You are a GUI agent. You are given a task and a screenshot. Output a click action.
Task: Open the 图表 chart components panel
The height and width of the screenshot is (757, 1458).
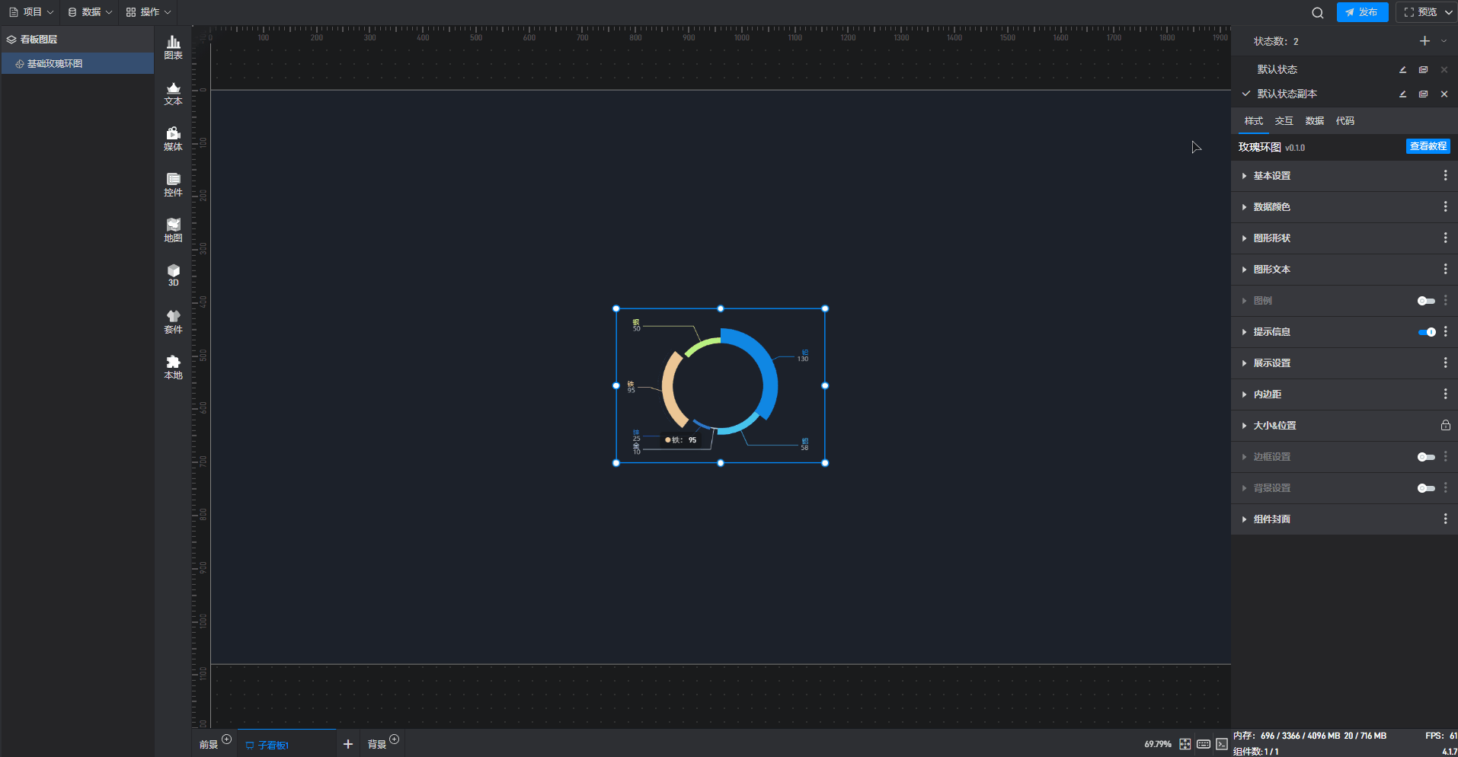pyautogui.click(x=173, y=47)
